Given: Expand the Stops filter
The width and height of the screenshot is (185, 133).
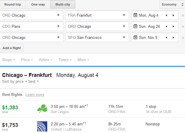Looking at the screenshot, I should tap(9, 60).
